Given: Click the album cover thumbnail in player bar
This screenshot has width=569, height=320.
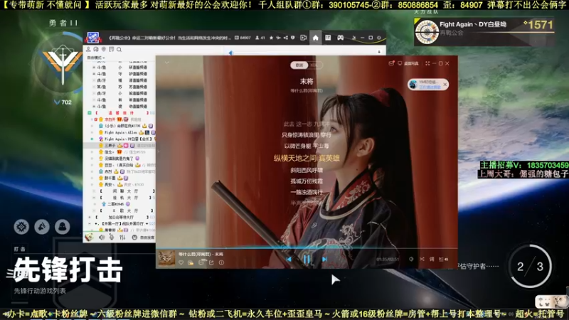Looking at the screenshot, I should tap(166, 259).
